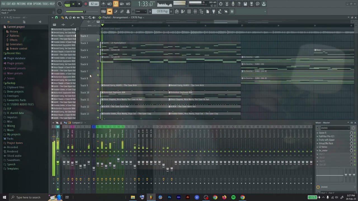Open the L2 Stereo plugin slot
This screenshot has width=358, height=201.
click(x=323, y=147)
